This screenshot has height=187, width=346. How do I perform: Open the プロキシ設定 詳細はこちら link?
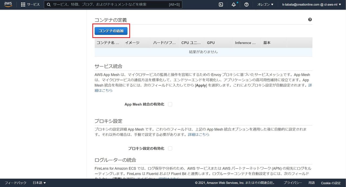coord(199,134)
